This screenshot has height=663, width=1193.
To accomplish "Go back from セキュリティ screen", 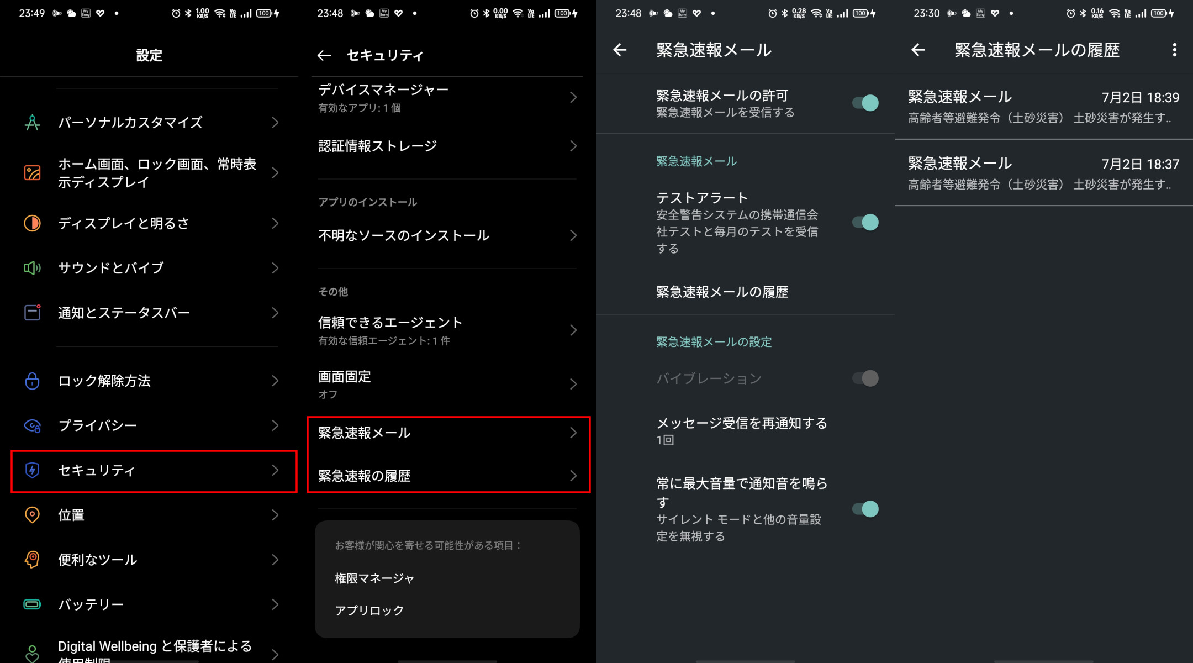I will 324,55.
